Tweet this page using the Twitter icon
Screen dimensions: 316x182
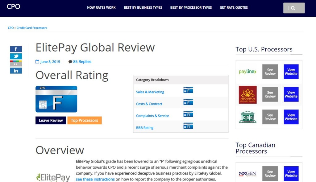(16, 56)
